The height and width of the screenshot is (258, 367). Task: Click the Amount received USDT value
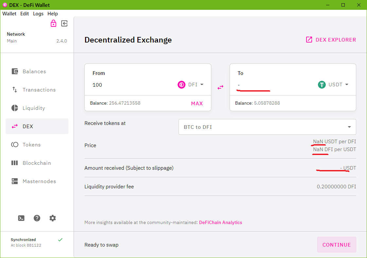[348, 168]
